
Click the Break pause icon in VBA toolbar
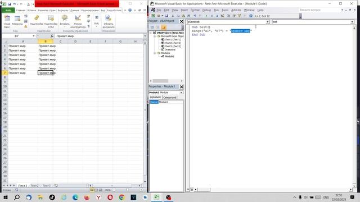tap(211, 16)
